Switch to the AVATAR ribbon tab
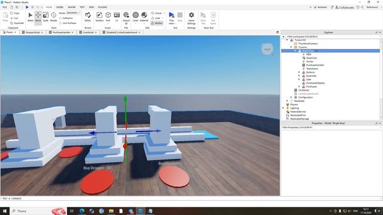 [x=72, y=7]
